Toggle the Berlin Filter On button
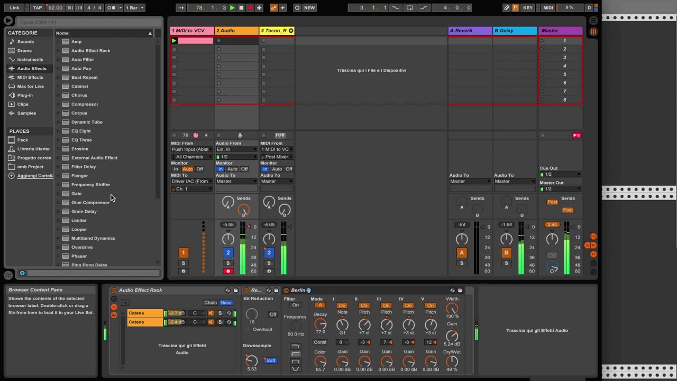Viewport: 677px width, 381px height. click(x=295, y=305)
